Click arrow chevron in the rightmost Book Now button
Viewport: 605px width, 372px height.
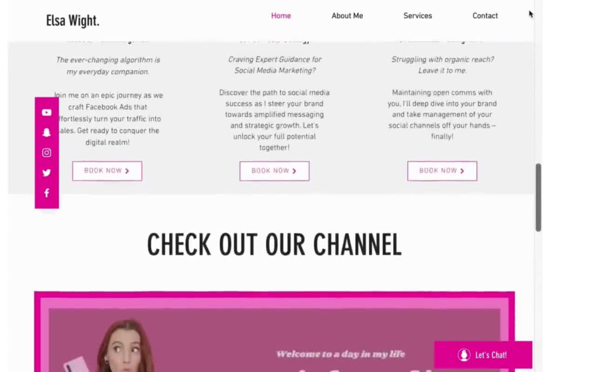tap(462, 171)
